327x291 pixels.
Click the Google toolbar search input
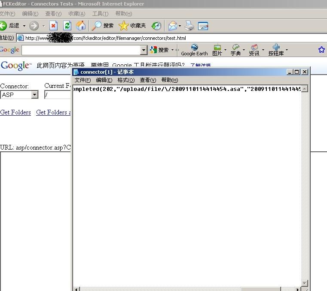point(81,50)
